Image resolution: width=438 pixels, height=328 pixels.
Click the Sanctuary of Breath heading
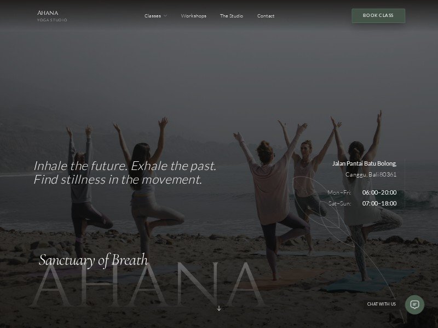coord(93,260)
